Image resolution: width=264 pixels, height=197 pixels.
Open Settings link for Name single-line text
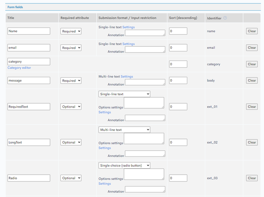point(128,27)
